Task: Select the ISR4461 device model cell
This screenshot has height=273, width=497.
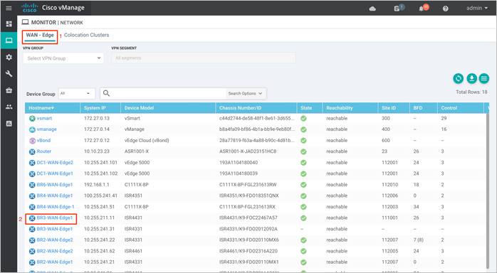Action: coord(133,251)
